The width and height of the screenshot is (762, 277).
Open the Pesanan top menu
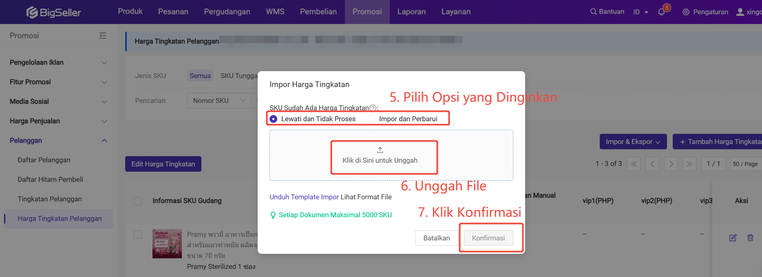[173, 12]
